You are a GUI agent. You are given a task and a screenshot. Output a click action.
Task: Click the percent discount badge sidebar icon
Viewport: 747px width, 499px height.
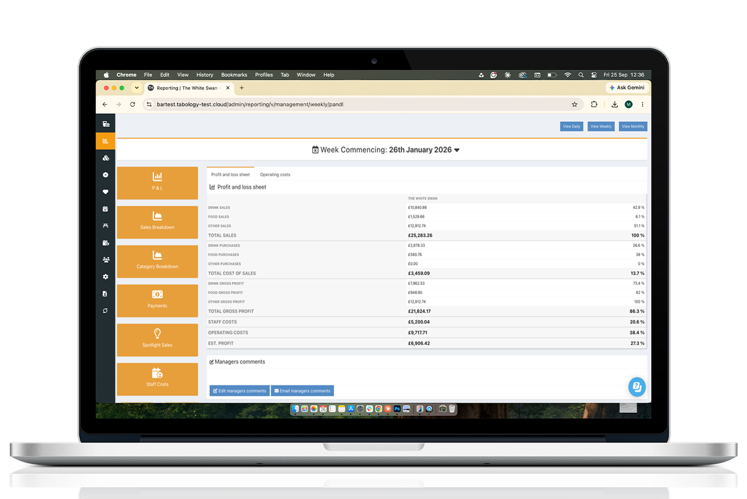click(x=106, y=175)
